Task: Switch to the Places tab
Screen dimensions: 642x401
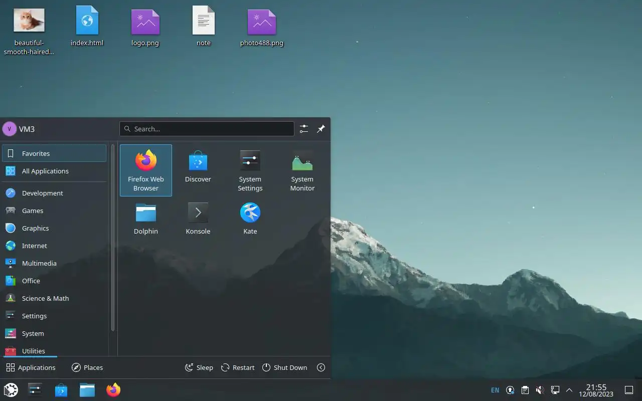Action: pos(87,367)
